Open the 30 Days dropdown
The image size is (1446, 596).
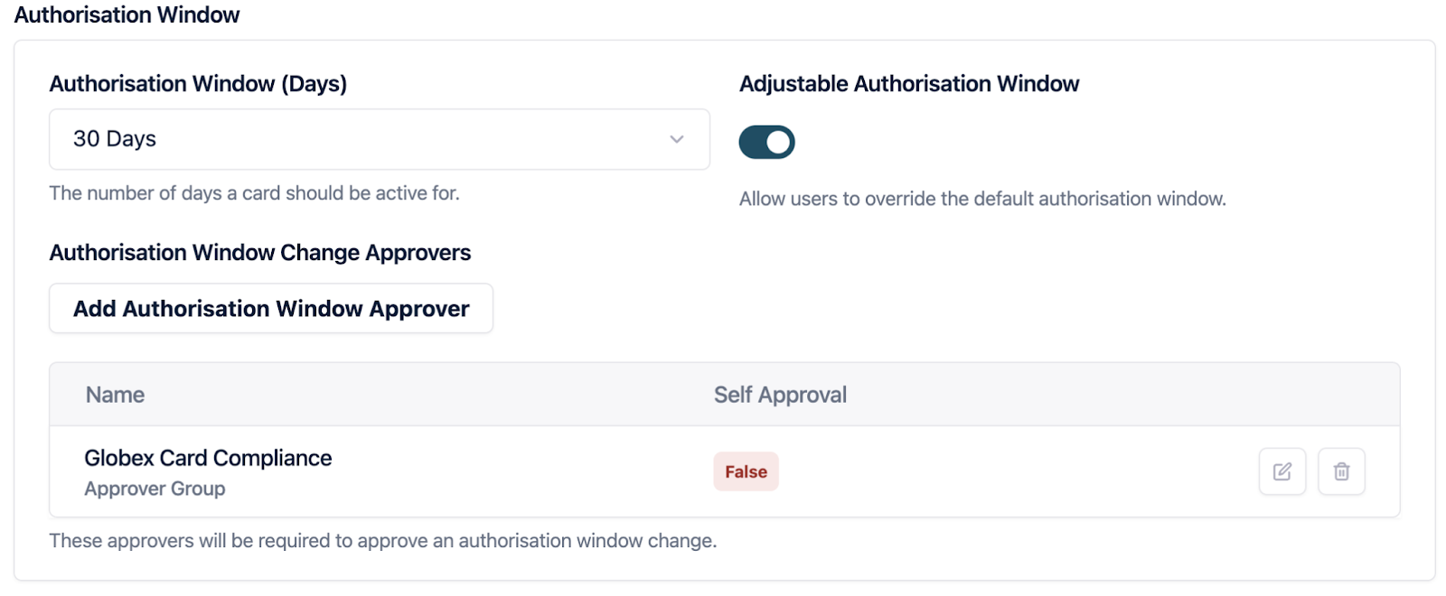[379, 139]
